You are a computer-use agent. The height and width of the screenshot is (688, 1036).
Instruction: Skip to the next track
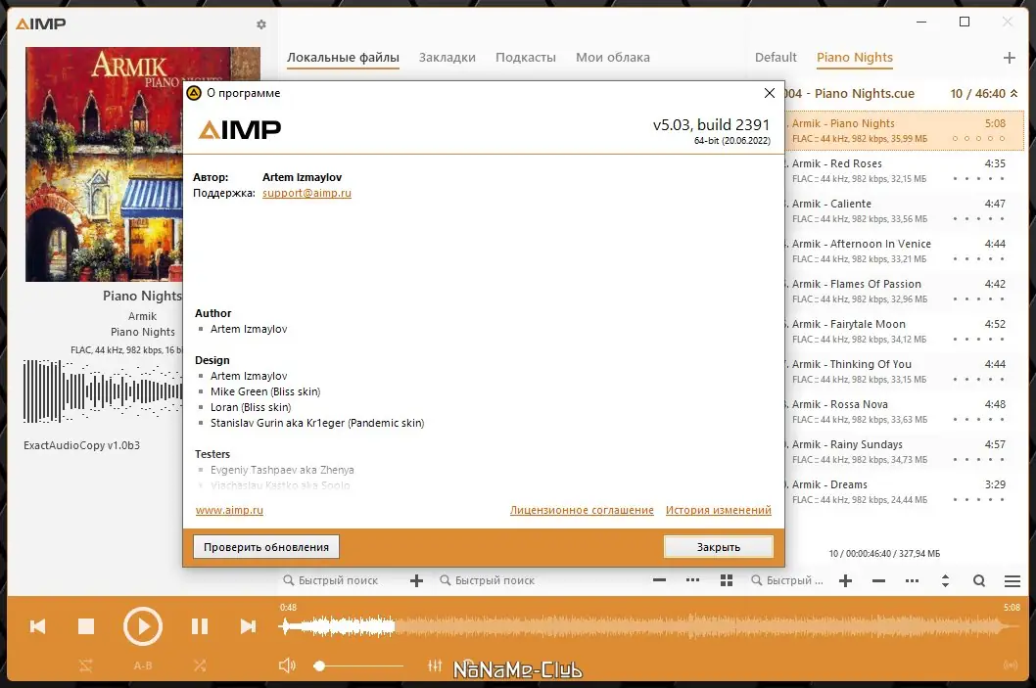pyautogui.click(x=248, y=626)
